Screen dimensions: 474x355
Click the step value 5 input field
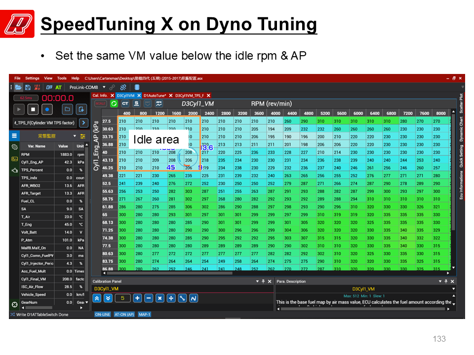122,298
